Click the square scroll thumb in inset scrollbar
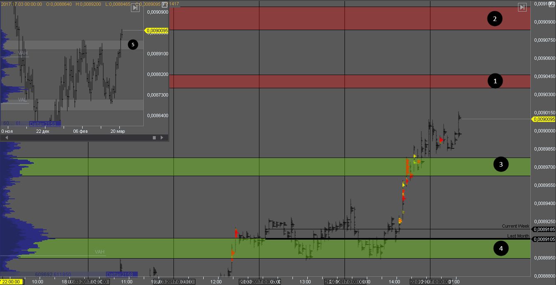Screen dimensions: 556x285 tap(154, 138)
